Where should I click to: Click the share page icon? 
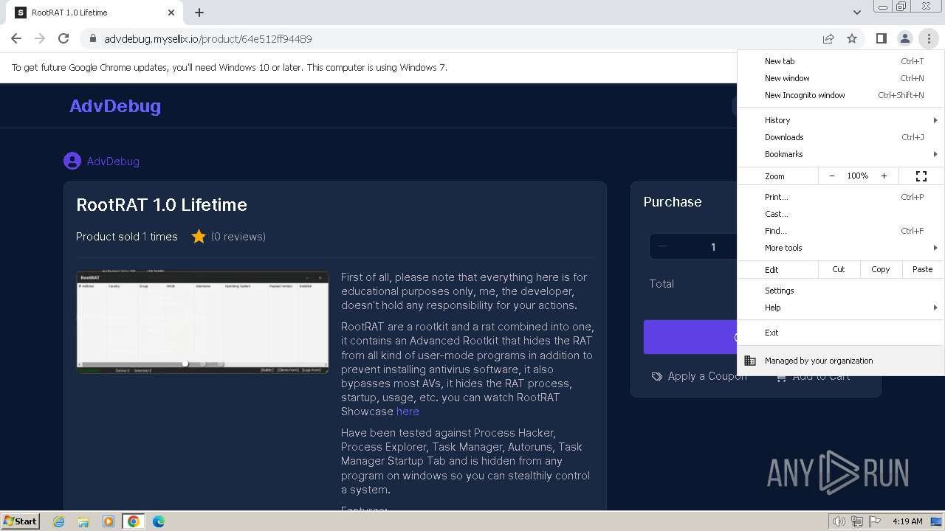[828, 38]
